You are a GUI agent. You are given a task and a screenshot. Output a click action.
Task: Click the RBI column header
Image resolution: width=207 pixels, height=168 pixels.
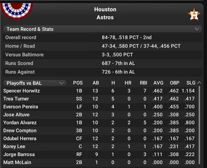143,83
